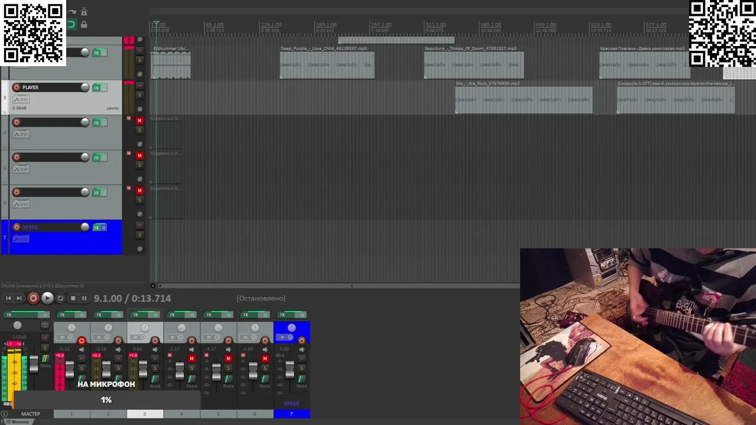This screenshot has width=756, height=425.
Task: Toggle the metronome icon in toolbar
Action: point(84,12)
